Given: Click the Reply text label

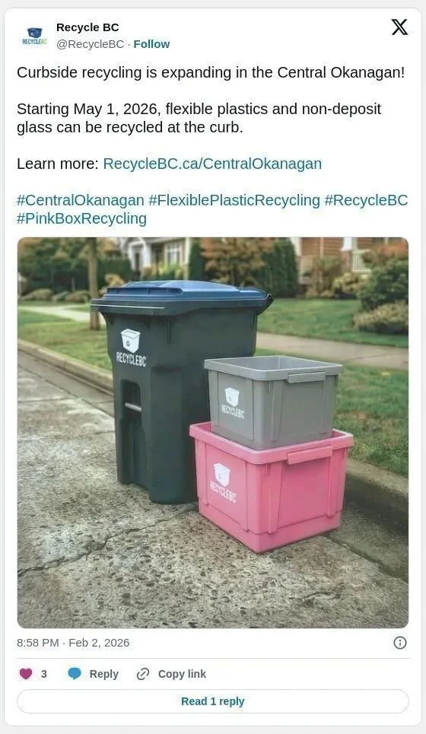Looking at the screenshot, I should (104, 674).
